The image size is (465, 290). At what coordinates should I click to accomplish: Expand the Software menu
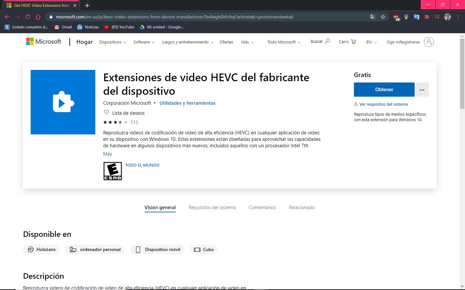coord(143,42)
